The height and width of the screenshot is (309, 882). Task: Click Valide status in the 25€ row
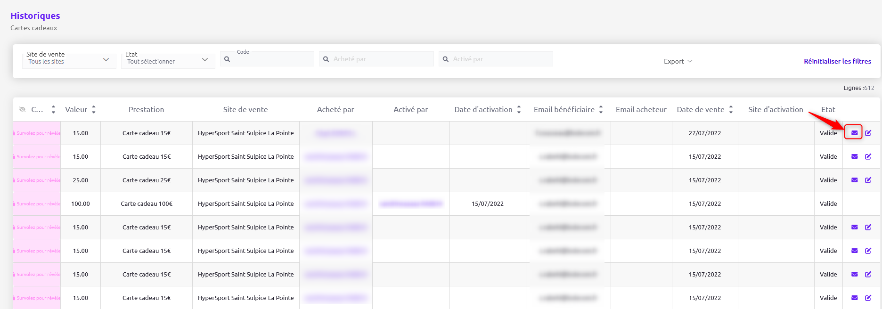click(x=828, y=180)
